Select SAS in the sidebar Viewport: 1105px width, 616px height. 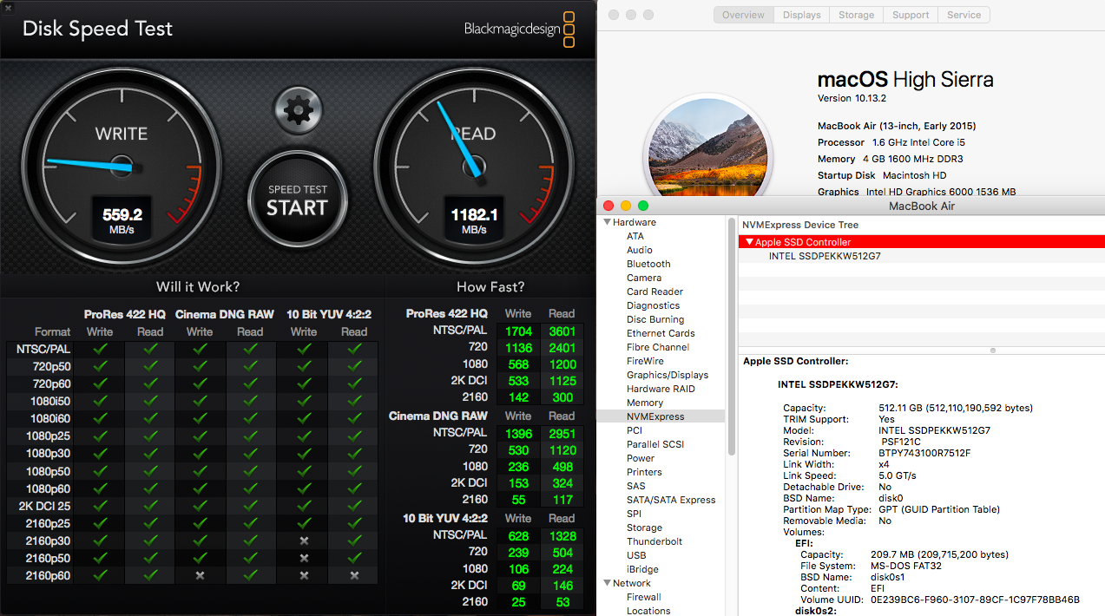coord(635,486)
